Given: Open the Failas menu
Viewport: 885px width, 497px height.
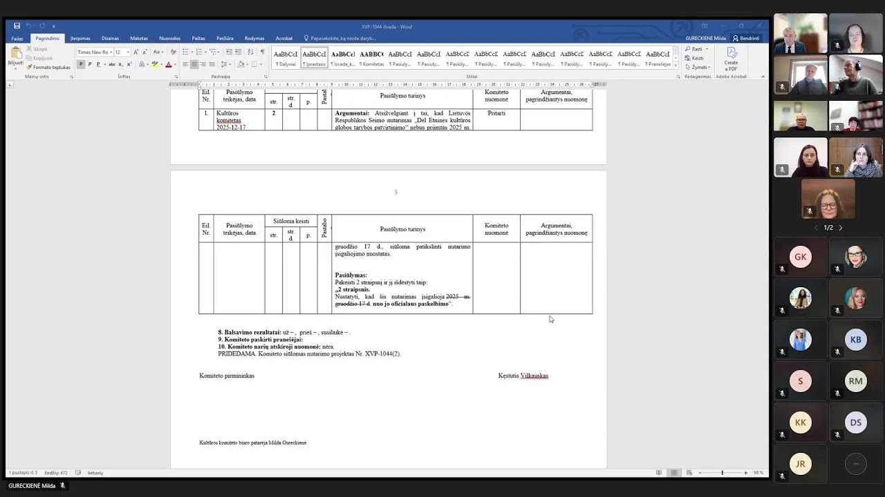Looking at the screenshot, I should [x=17, y=39].
